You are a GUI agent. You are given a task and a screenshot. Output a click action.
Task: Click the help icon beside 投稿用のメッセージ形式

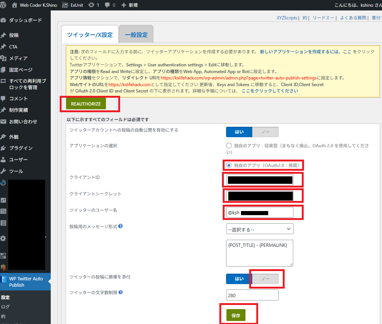tap(120, 226)
